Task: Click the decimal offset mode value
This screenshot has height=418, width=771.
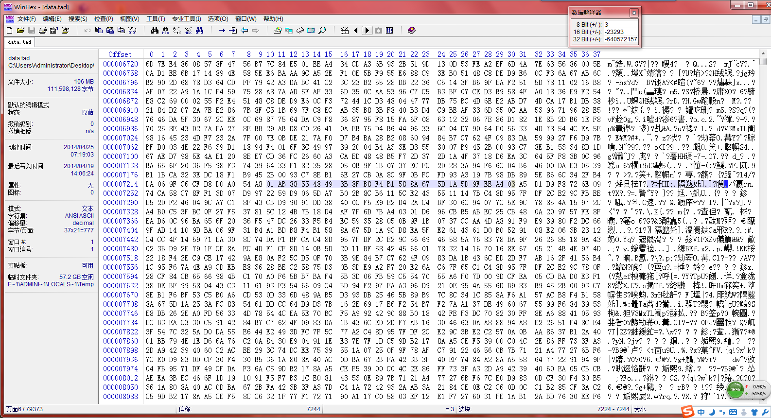Action: pyautogui.click(x=83, y=223)
